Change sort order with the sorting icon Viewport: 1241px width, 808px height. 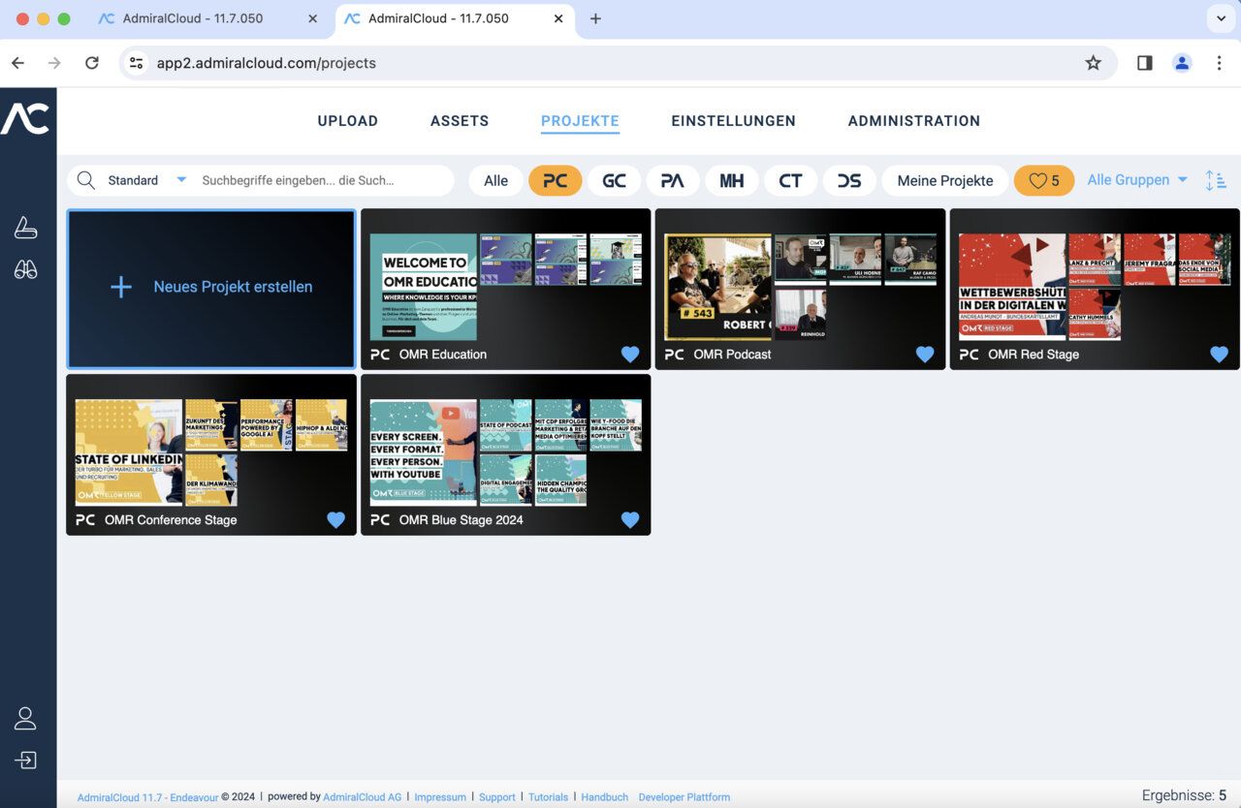1216,180
